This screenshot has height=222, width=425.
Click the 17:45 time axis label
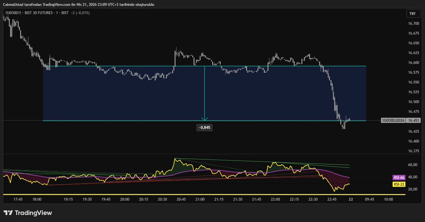click(18, 199)
